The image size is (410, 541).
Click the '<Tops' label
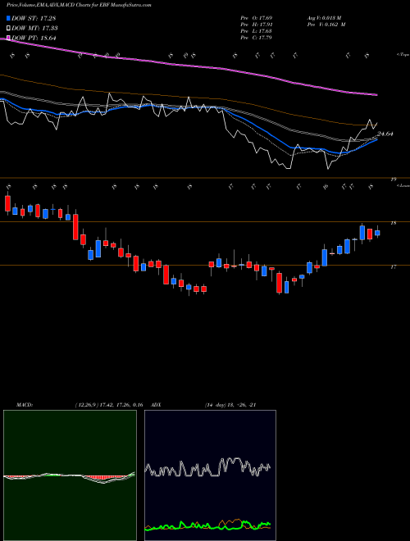403,55
